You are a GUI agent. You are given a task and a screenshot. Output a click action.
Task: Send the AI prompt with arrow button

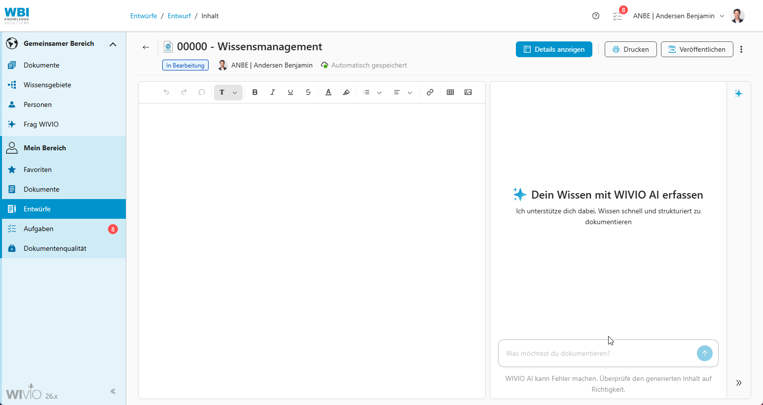coord(705,353)
